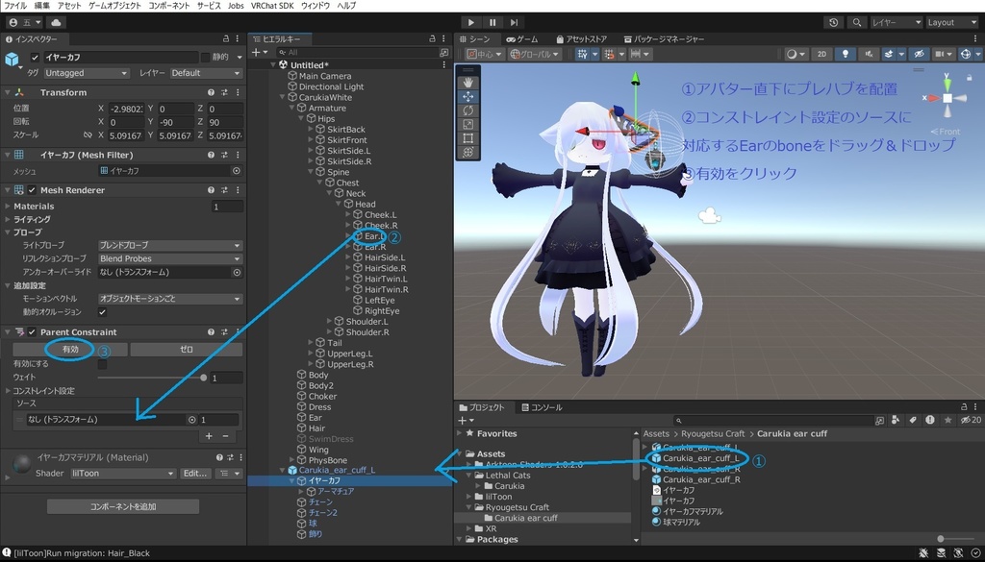Expand the SkirtBack bone in Hierarchy
985x562 pixels.
pos(311,129)
